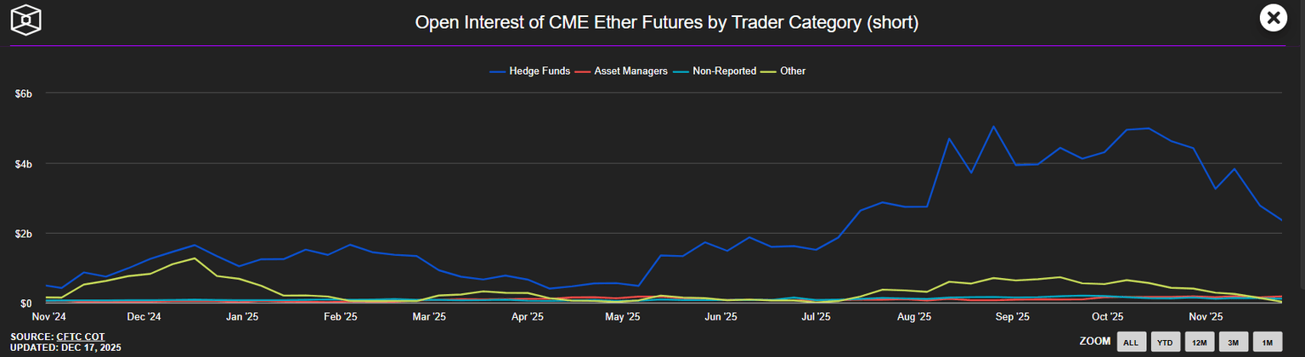Image resolution: width=1305 pixels, height=357 pixels.
Task: Click the Other line's December '24 peak
Action: [195, 258]
